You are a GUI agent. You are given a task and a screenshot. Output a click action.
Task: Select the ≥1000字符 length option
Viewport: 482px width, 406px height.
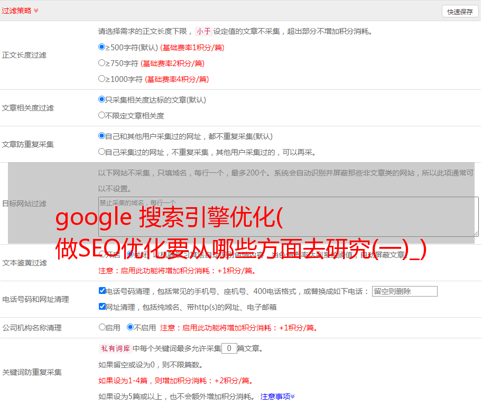click(101, 79)
